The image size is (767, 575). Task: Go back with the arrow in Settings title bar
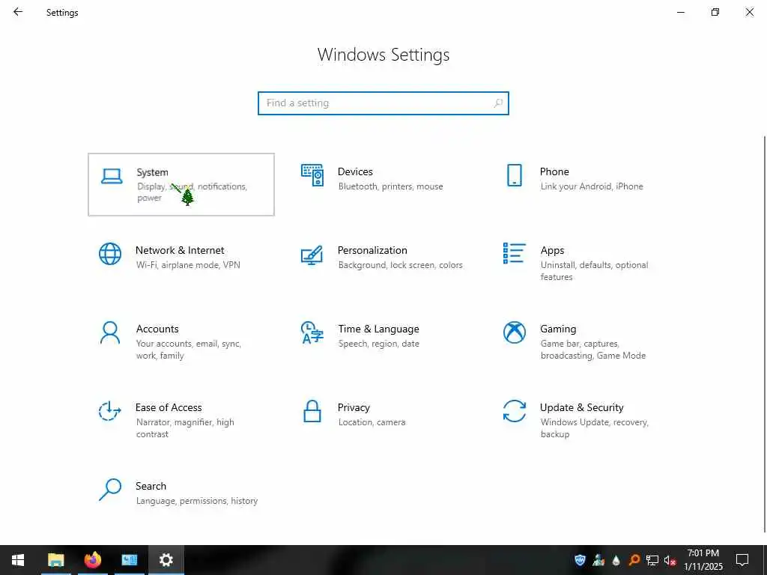pyautogui.click(x=18, y=12)
